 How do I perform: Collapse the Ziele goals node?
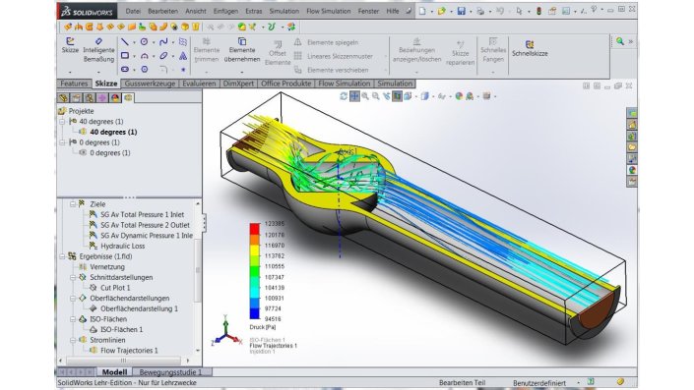click(x=73, y=204)
